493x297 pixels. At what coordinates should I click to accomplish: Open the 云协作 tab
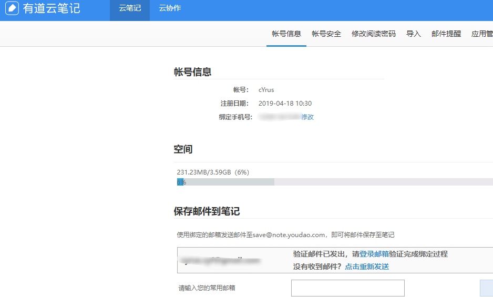[170, 8]
